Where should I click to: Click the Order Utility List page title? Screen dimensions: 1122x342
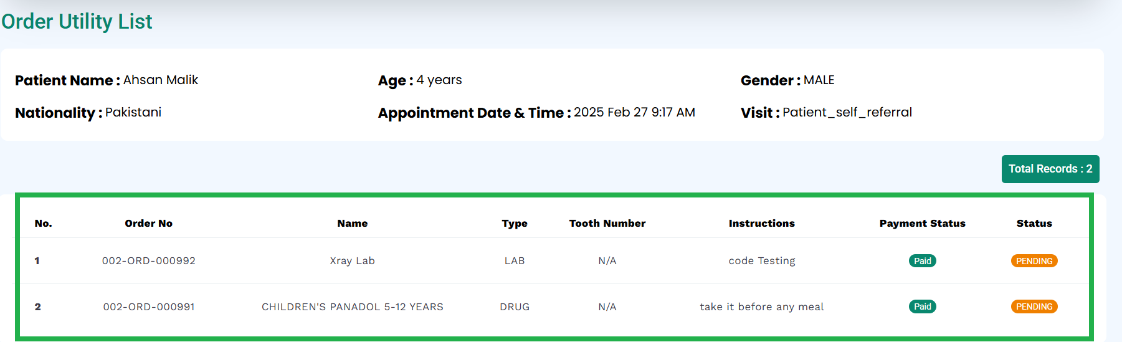point(77,22)
